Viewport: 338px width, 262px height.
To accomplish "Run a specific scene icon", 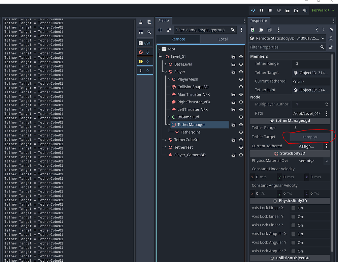I will click(x=296, y=10).
